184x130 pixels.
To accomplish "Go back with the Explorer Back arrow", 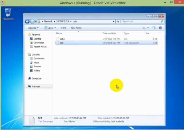I will click(27, 21).
